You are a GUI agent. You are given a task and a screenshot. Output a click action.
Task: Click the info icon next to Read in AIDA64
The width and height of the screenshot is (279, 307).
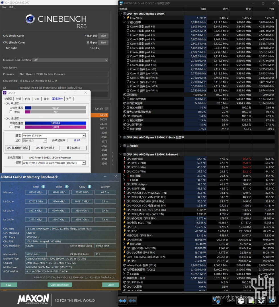(x=43, y=187)
